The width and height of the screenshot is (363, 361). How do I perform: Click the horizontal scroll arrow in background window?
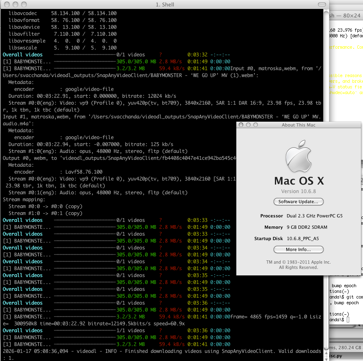tap(359, 325)
